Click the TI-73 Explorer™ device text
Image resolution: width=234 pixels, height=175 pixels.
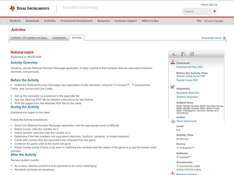coord(185,148)
